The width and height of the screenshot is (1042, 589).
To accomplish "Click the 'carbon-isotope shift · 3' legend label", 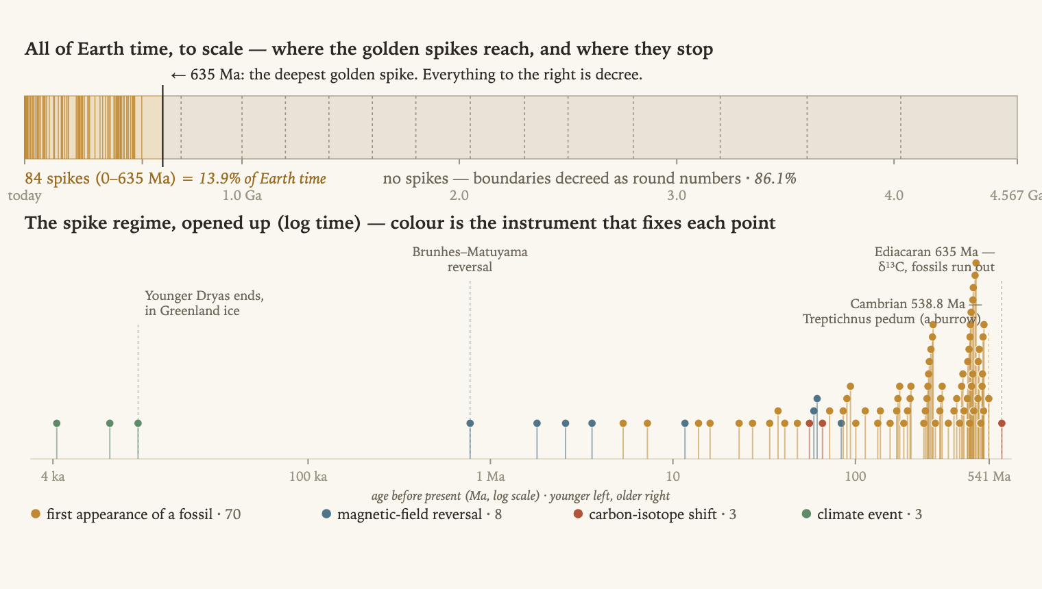I will [662, 514].
